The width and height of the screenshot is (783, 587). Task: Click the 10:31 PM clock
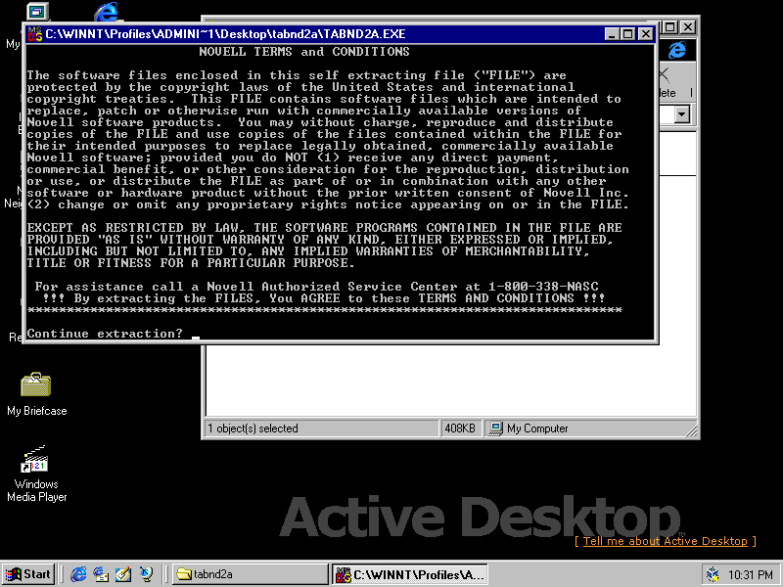point(750,575)
